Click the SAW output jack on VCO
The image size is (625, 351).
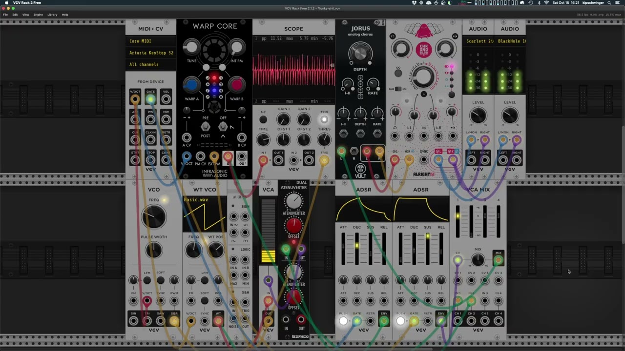pos(161,321)
